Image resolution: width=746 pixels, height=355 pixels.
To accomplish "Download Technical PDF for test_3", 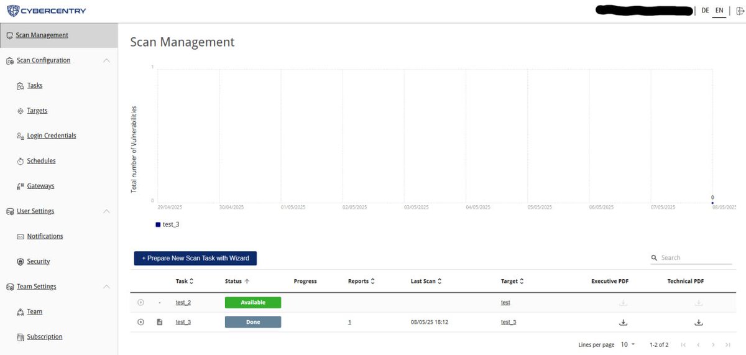I will pyautogui.click(x=699, y=322).
